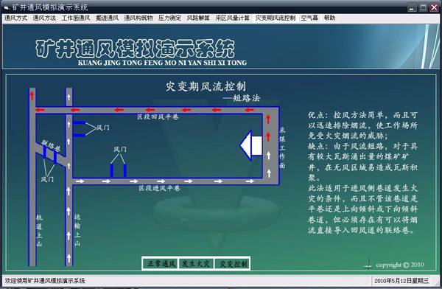Open the 风路解算 menu
Viewport: 442px width, 289px height.
198,18
